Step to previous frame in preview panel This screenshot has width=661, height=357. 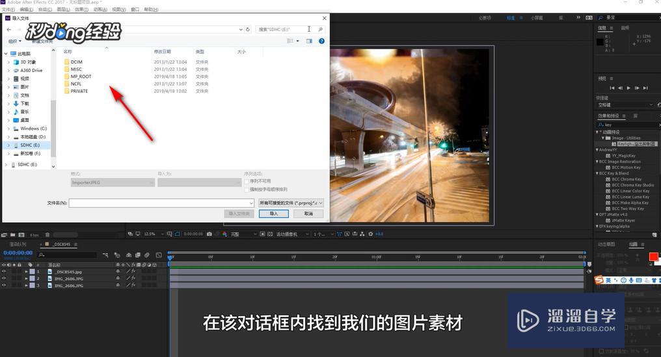coord(620,88)
